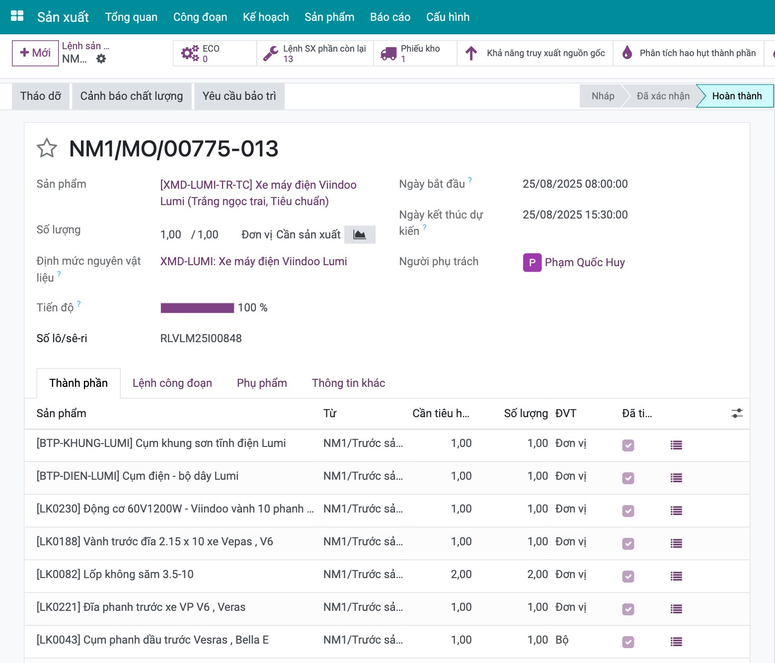775x663 pixels.
Task: Click the Tháo dỡ button
Action: (x=41, y=96)
